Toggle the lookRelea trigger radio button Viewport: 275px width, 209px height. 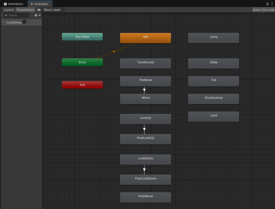(24, 22)
